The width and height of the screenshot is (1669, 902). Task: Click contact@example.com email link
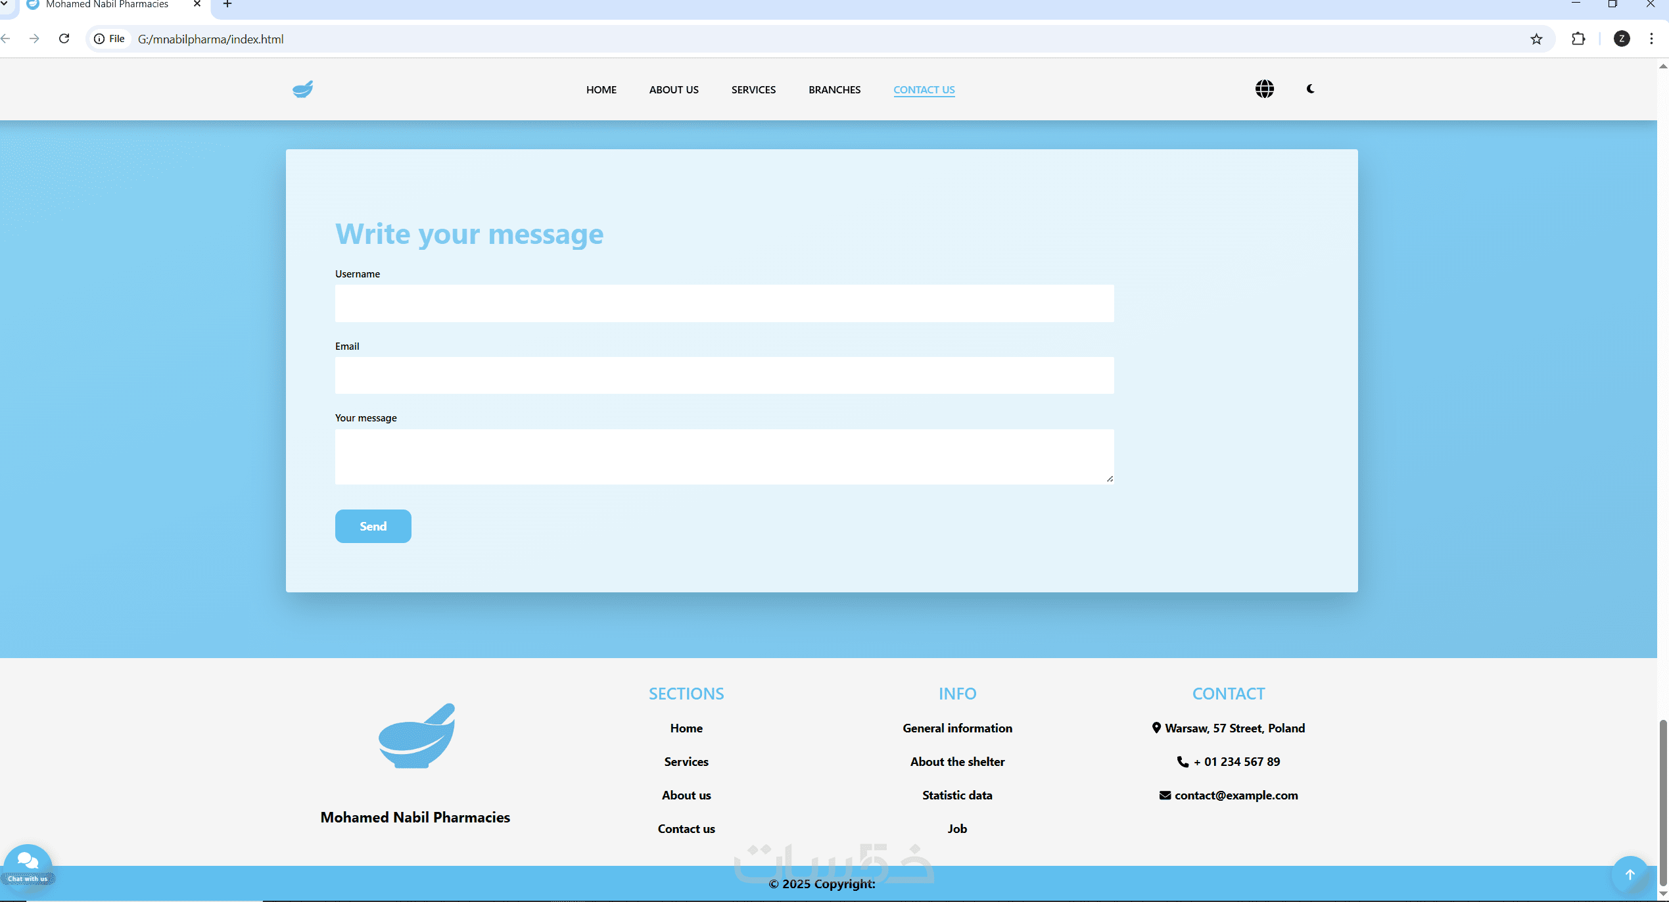(1236, 795)
